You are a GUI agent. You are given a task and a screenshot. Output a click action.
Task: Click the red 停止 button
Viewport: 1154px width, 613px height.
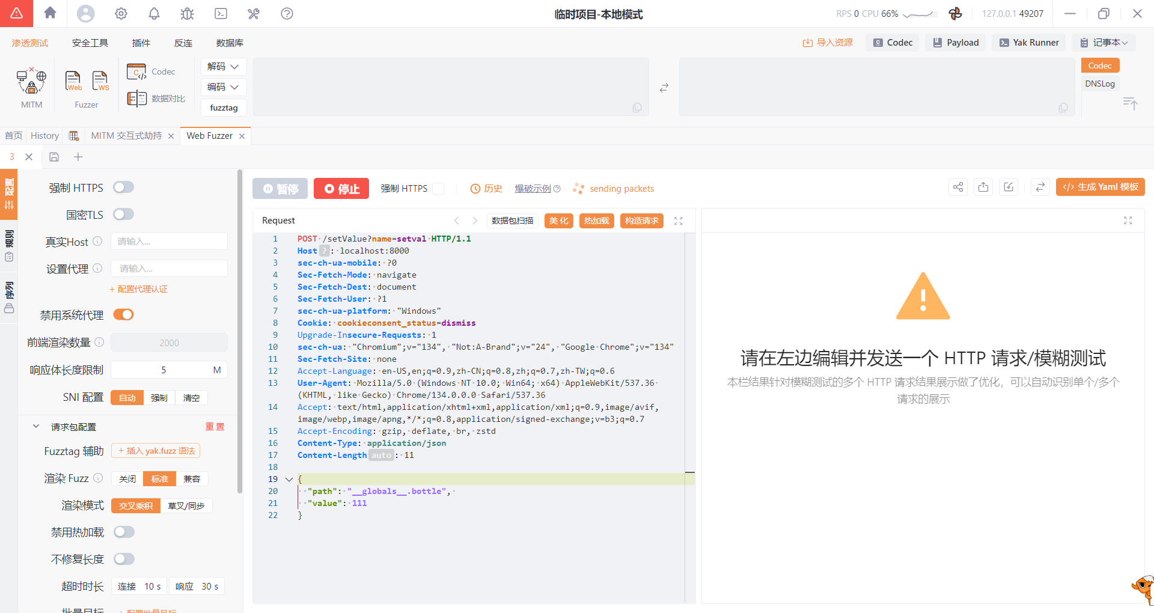pos(341,189)
